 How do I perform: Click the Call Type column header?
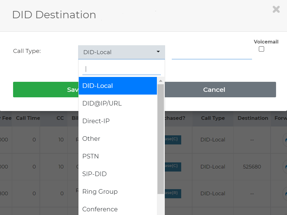213,118
